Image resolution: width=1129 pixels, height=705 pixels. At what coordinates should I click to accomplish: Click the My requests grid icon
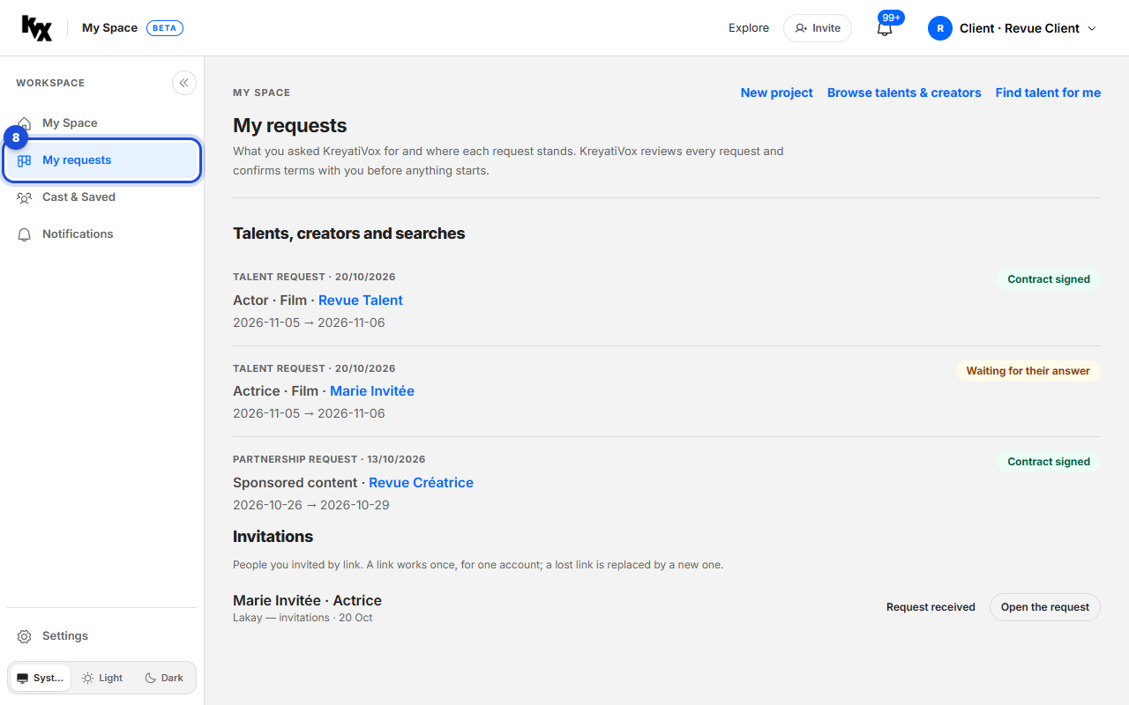click(x=25, y=160)
